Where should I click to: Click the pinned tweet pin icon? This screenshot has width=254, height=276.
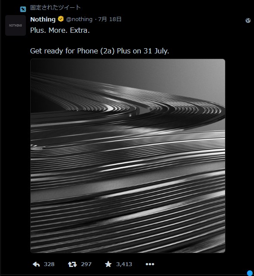(23, 9)
